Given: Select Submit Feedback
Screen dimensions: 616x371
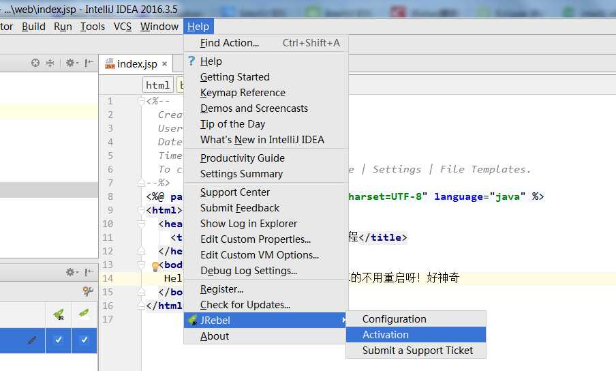Looking at the screenshot, I should (x=266, y=208).
